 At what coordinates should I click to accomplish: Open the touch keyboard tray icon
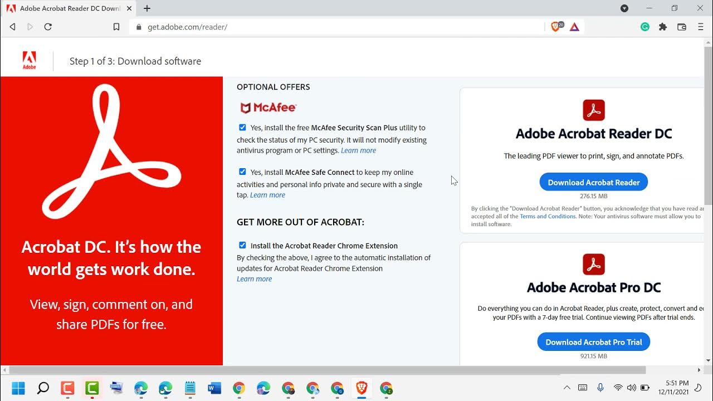pos(583,388)
